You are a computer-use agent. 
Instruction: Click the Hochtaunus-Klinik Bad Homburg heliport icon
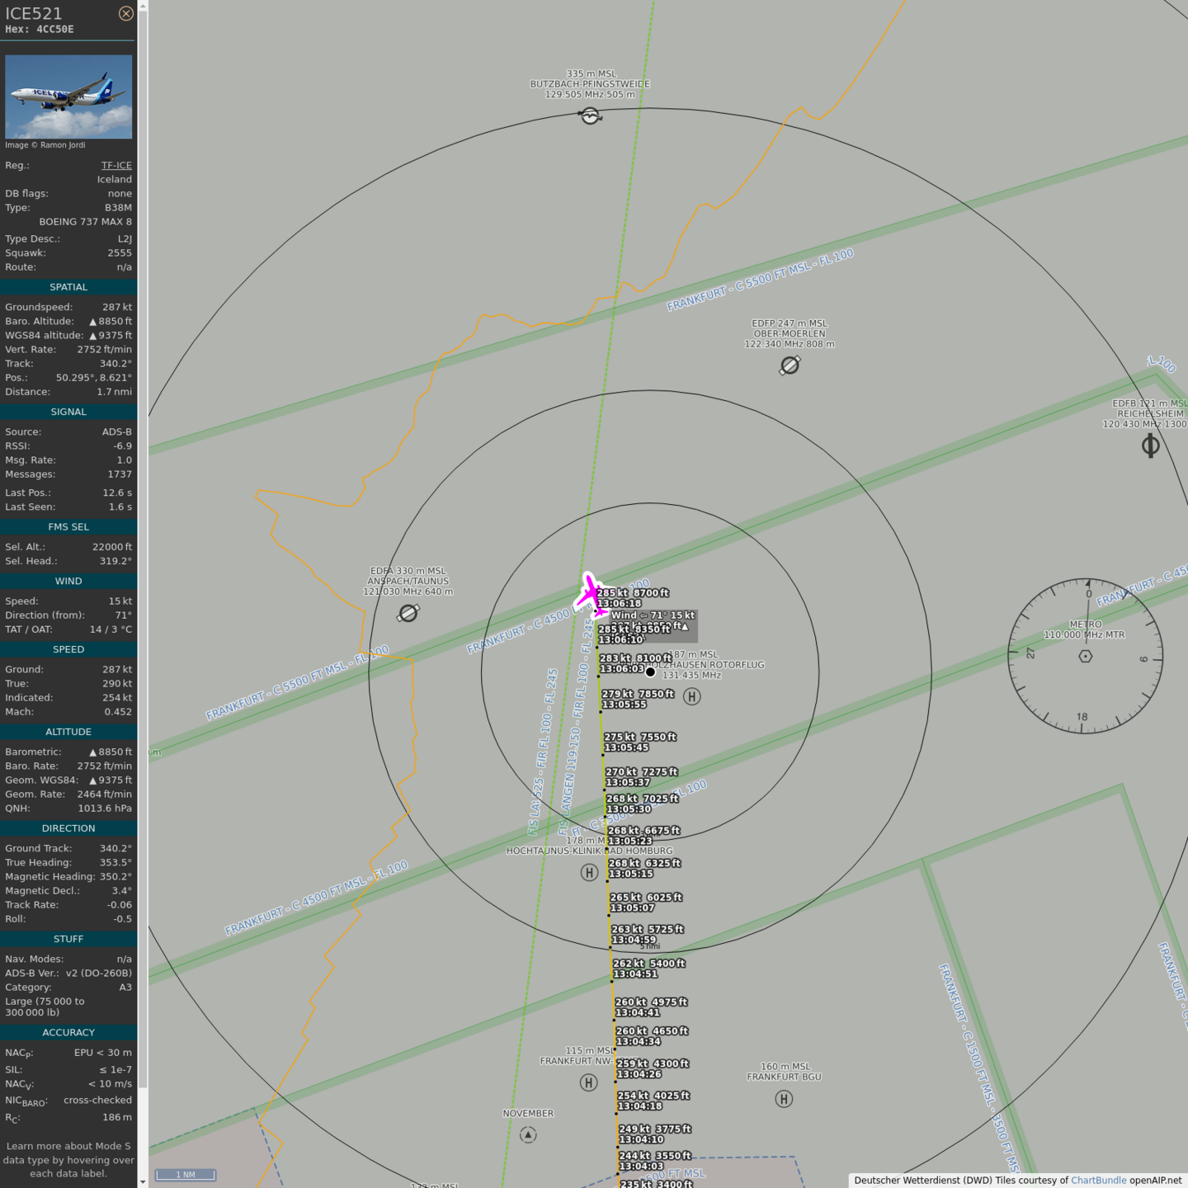point(589,872)
